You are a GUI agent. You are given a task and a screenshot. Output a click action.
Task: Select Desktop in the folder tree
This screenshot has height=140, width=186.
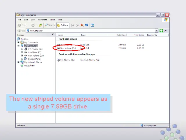tap(24, 39)
